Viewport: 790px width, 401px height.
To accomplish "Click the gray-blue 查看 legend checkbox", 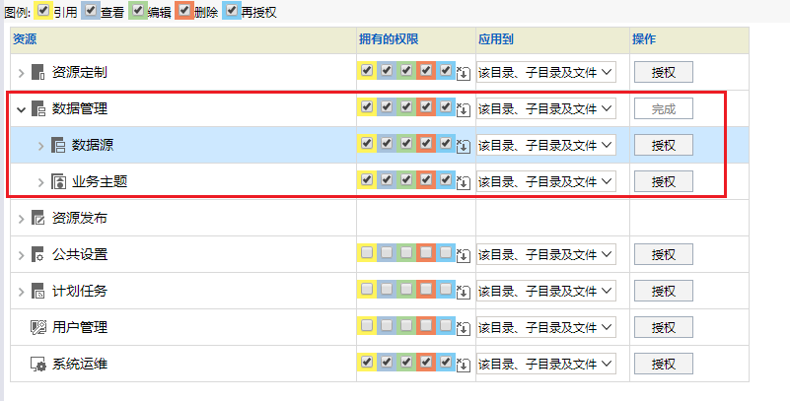I will (x=90, y=10).
